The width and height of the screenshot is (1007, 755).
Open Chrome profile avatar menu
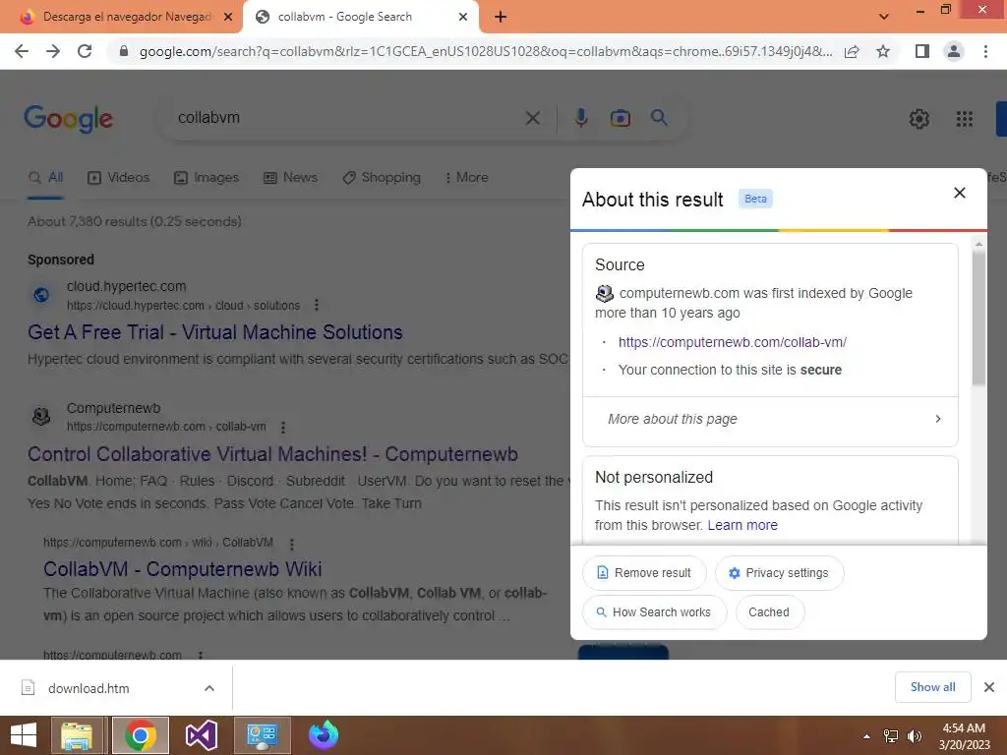pyautogui.click(x=954, y=51)
